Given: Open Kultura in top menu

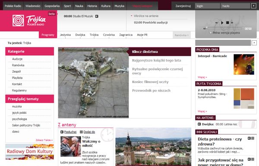Looking at the screenshot, I should pyautogui.click(x=106, y=6).
